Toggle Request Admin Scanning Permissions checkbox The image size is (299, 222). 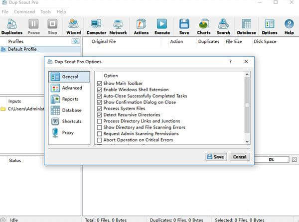[x=100, y=134]
